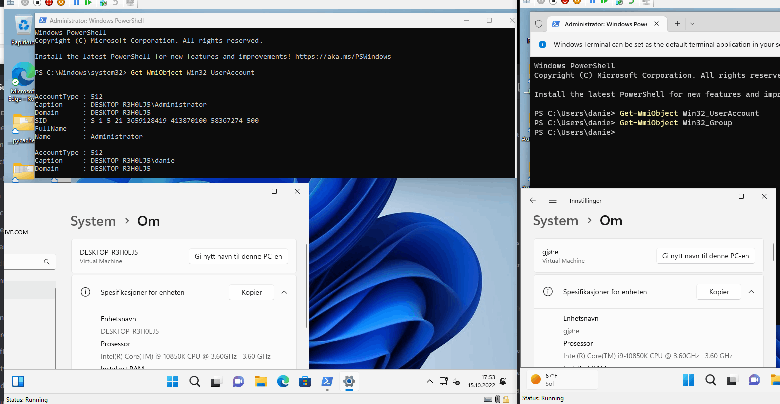The image size is (780, 404).
Task: Add a new tab in Windows Terminal
Action: point(677,24)
